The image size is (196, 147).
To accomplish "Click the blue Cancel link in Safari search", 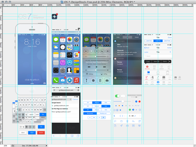I will click(75, 99).
